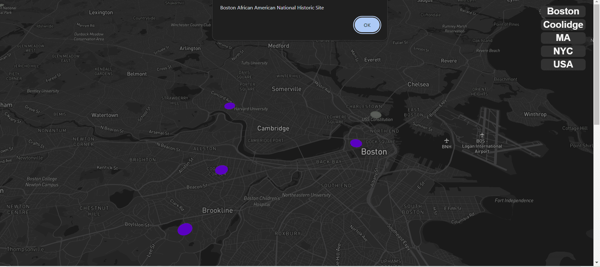Click purple marker at Coolidge Corner

click(x=222, y=170)
